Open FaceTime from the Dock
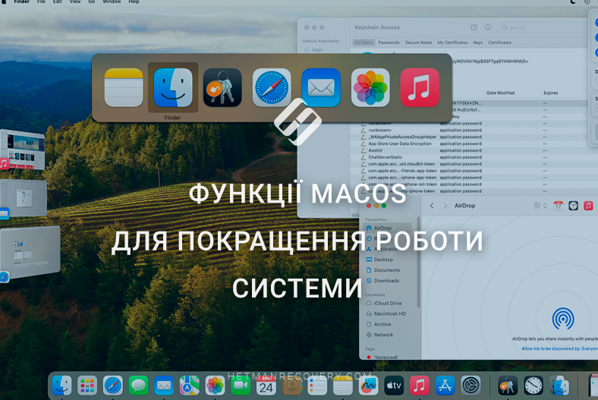Viewport: 598px width, 400px height. click(x=241, y=386)
